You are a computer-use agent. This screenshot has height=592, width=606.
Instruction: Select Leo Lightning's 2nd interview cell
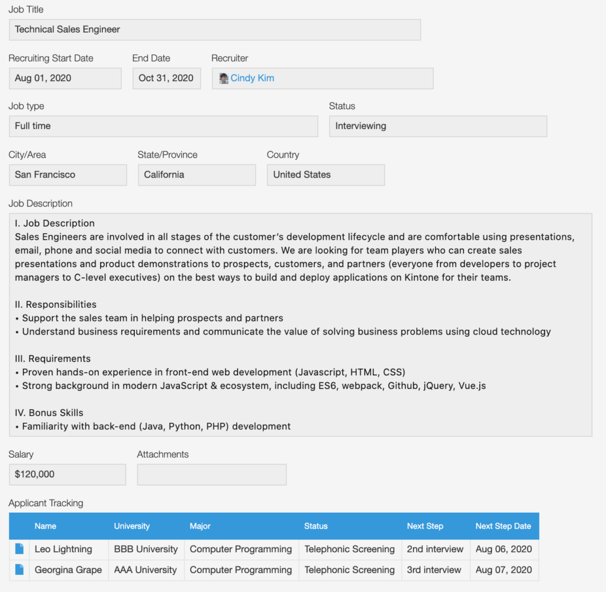pos(436,549)
